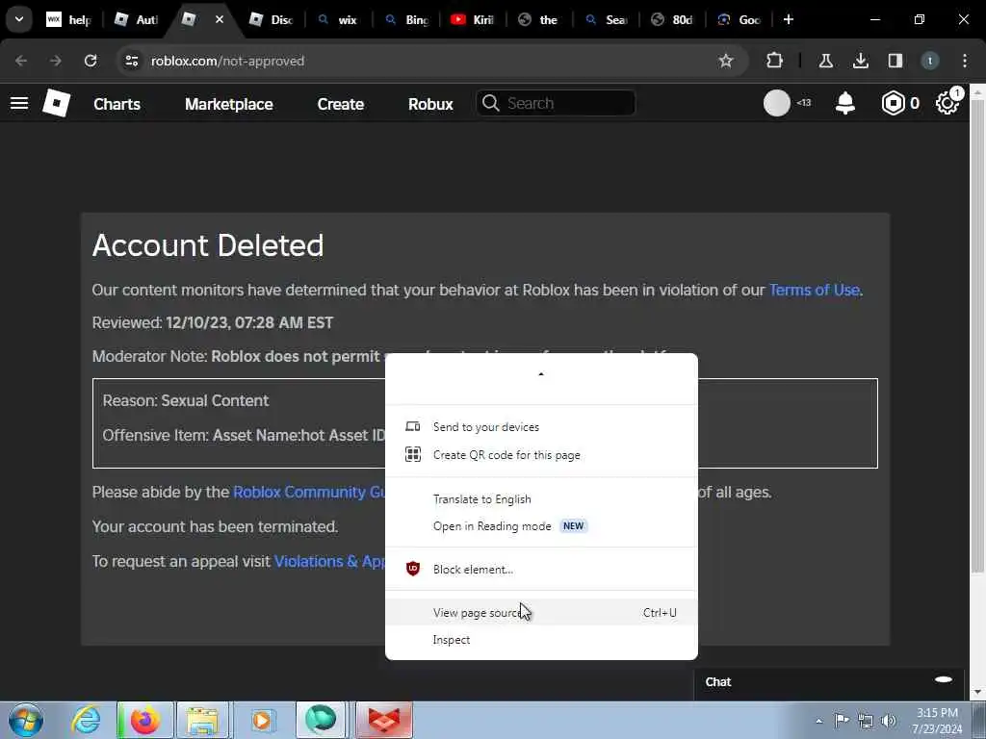Viewport: 986px width, 739px height.
Task: Open Windows Media Player taskbar icon
Action: pos(262,720)
